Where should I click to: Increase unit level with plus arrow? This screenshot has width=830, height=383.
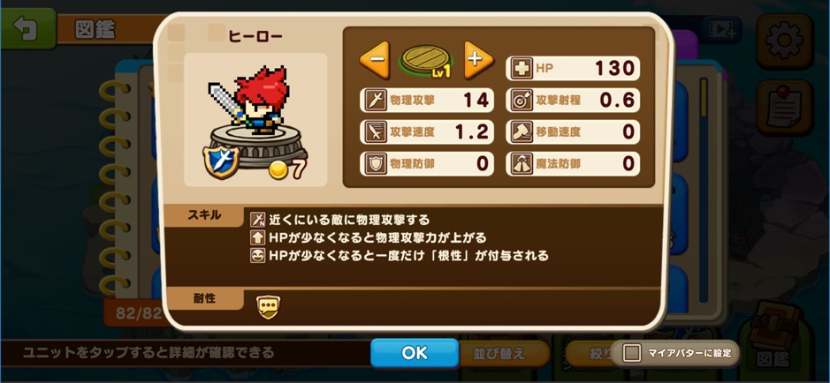click(478, 60)
